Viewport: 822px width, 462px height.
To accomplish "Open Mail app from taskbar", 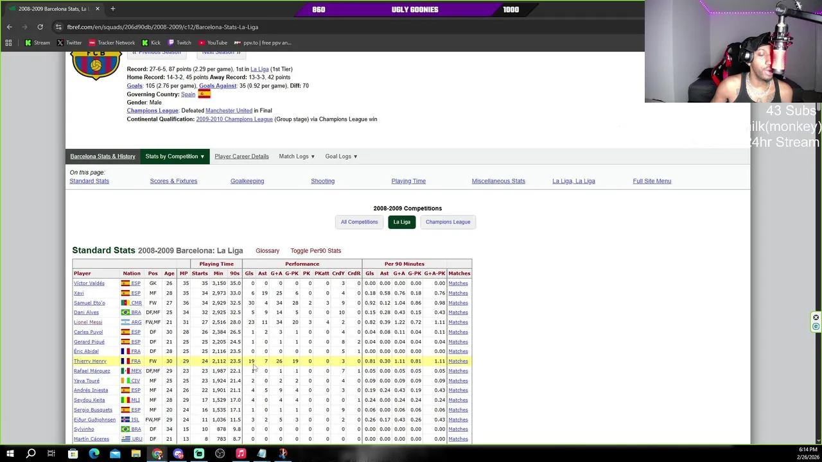I will point(115,454).
